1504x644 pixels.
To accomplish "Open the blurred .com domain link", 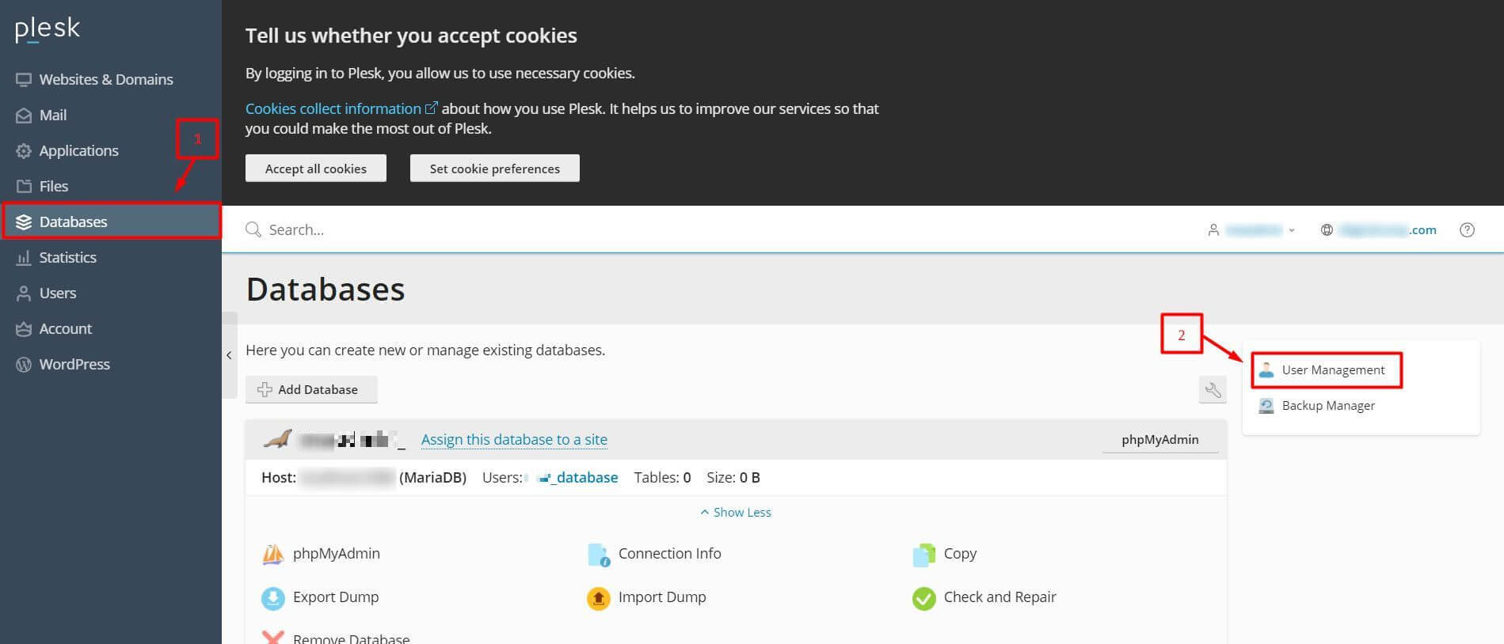I will tap(1388, 230).
